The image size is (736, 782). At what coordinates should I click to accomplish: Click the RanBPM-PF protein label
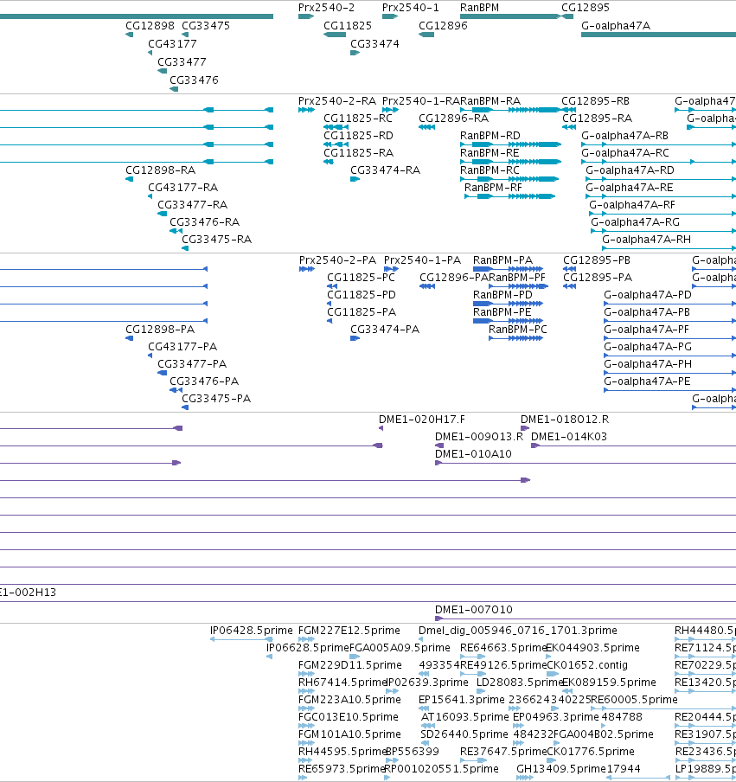pos(517,278)
